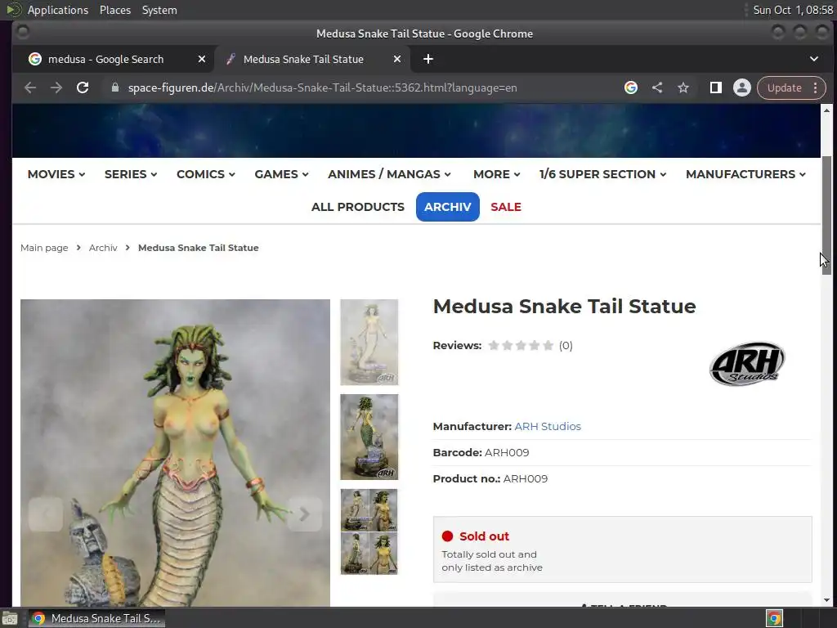The image size is (837, 628).
Task: Expand the MANUFACTURERS menu
Action: [745, 174]
